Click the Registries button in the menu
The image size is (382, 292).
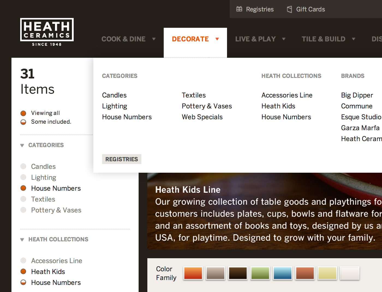click(122, 159)
